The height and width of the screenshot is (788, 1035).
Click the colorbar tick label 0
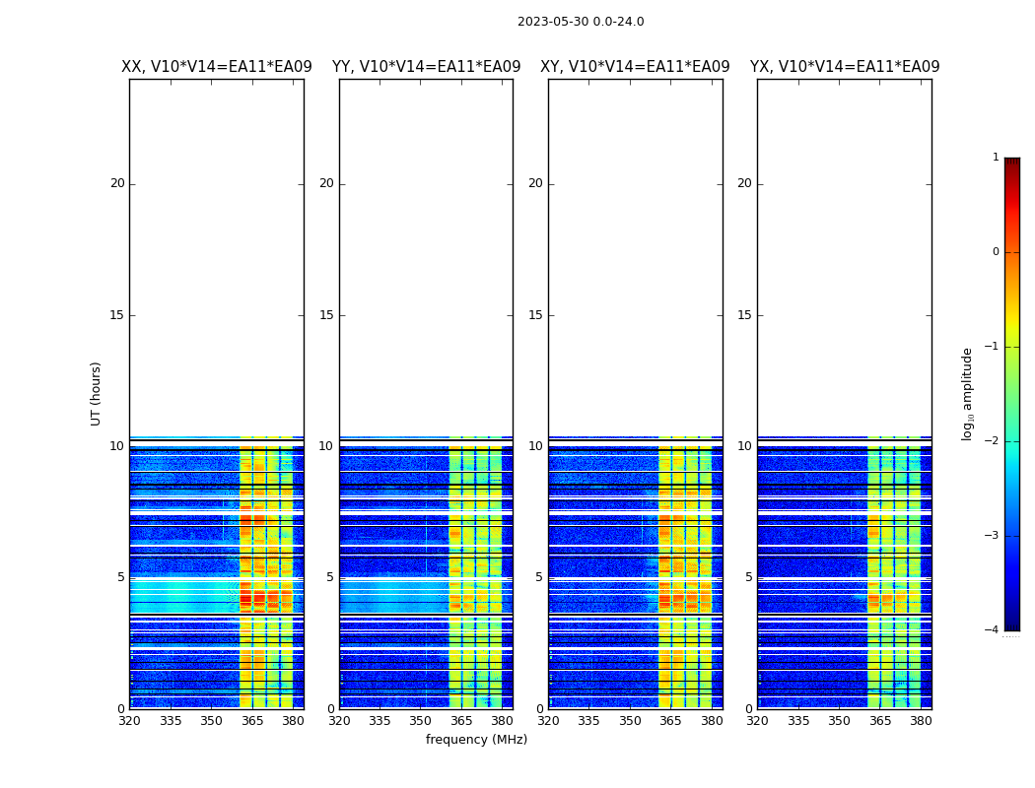(x=995, y=252)
